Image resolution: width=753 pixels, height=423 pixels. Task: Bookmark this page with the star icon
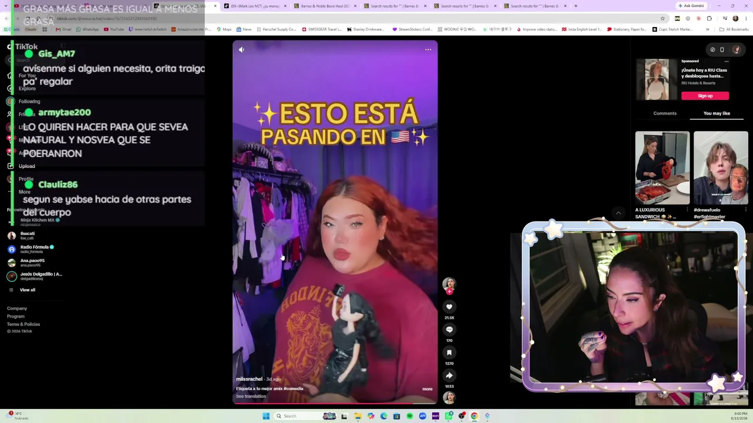(x=662, y=18)
